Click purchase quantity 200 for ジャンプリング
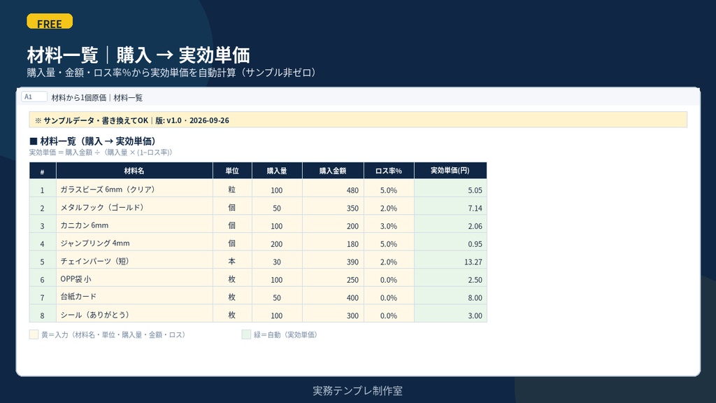This screenshot has width=716, height=403. tap(277, 243)
